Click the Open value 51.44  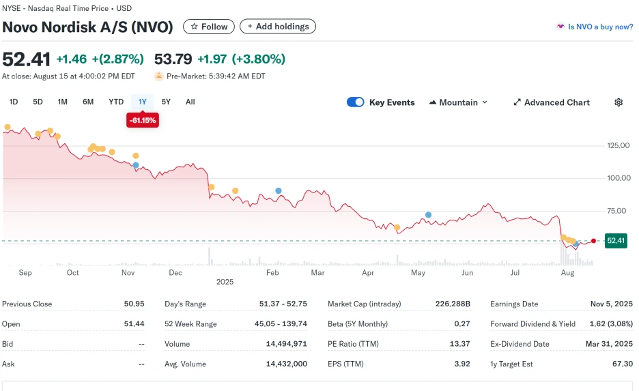[134, 324]
